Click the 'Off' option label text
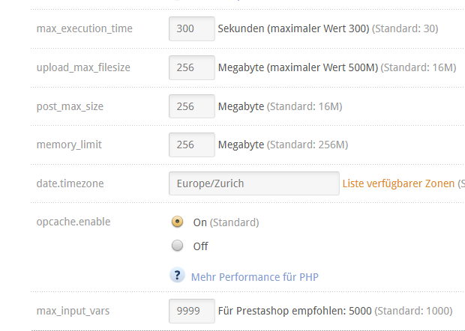This screenshot has height=331, width=465. point(200,246)
